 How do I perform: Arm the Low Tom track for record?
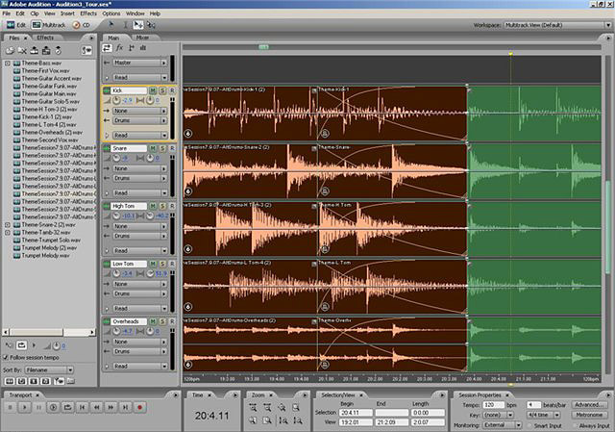coord(170,264)
